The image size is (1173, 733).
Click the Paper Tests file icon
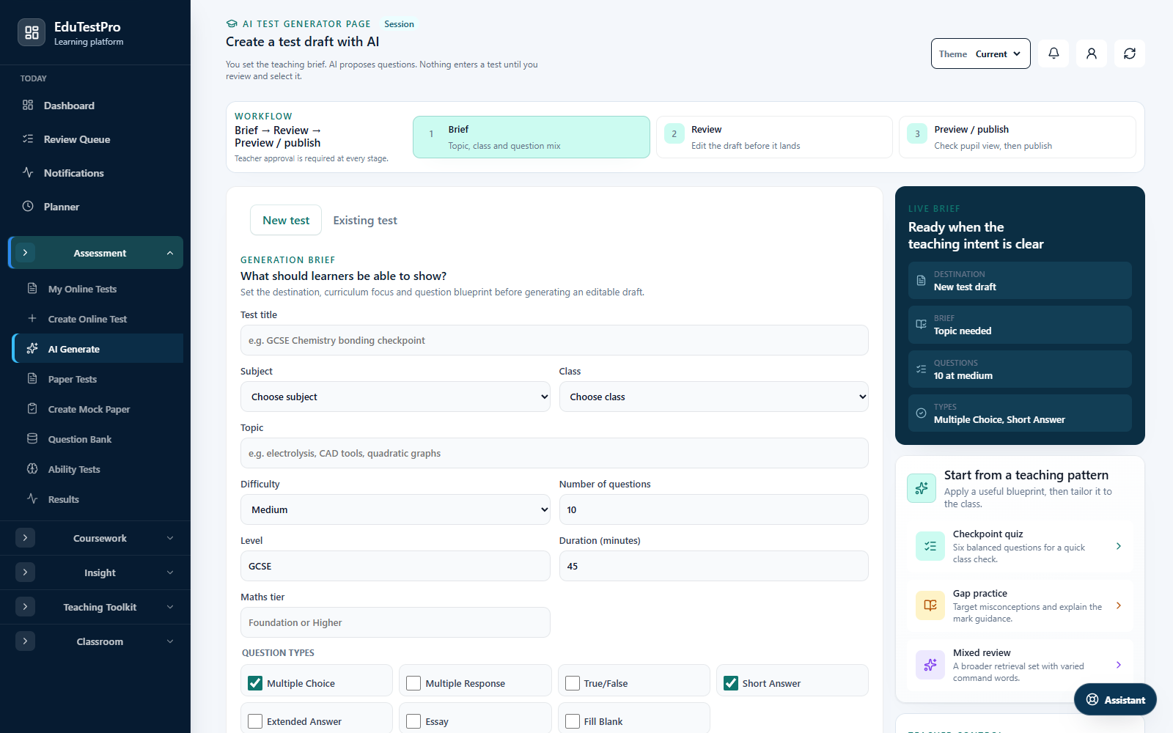32,378
